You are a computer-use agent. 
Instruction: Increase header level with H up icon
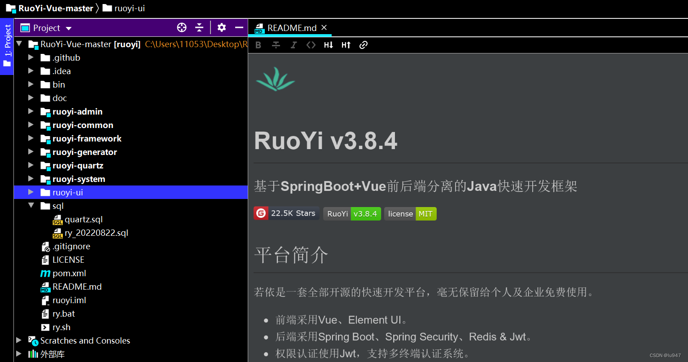point(346,45)
